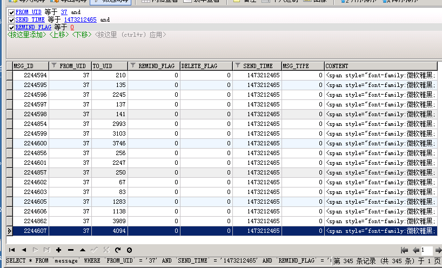Jump to the first record
The height and width of the screenshot is (268, 442).
[x=11, y=250]
